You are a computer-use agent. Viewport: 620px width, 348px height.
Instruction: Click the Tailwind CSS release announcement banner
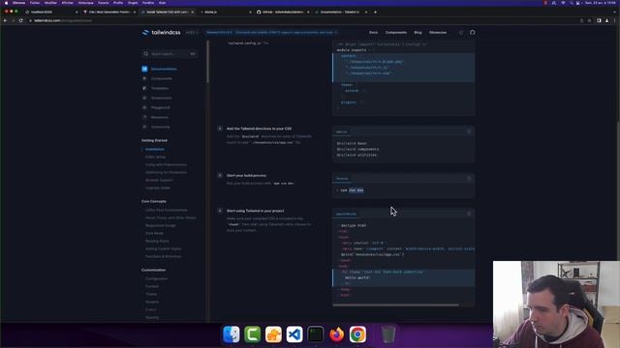tap(272, 32)
